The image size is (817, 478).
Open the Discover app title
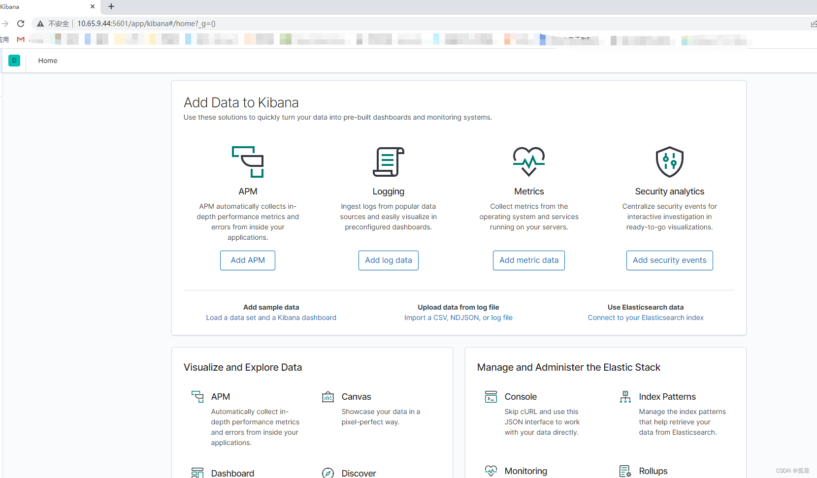point(359,473)
